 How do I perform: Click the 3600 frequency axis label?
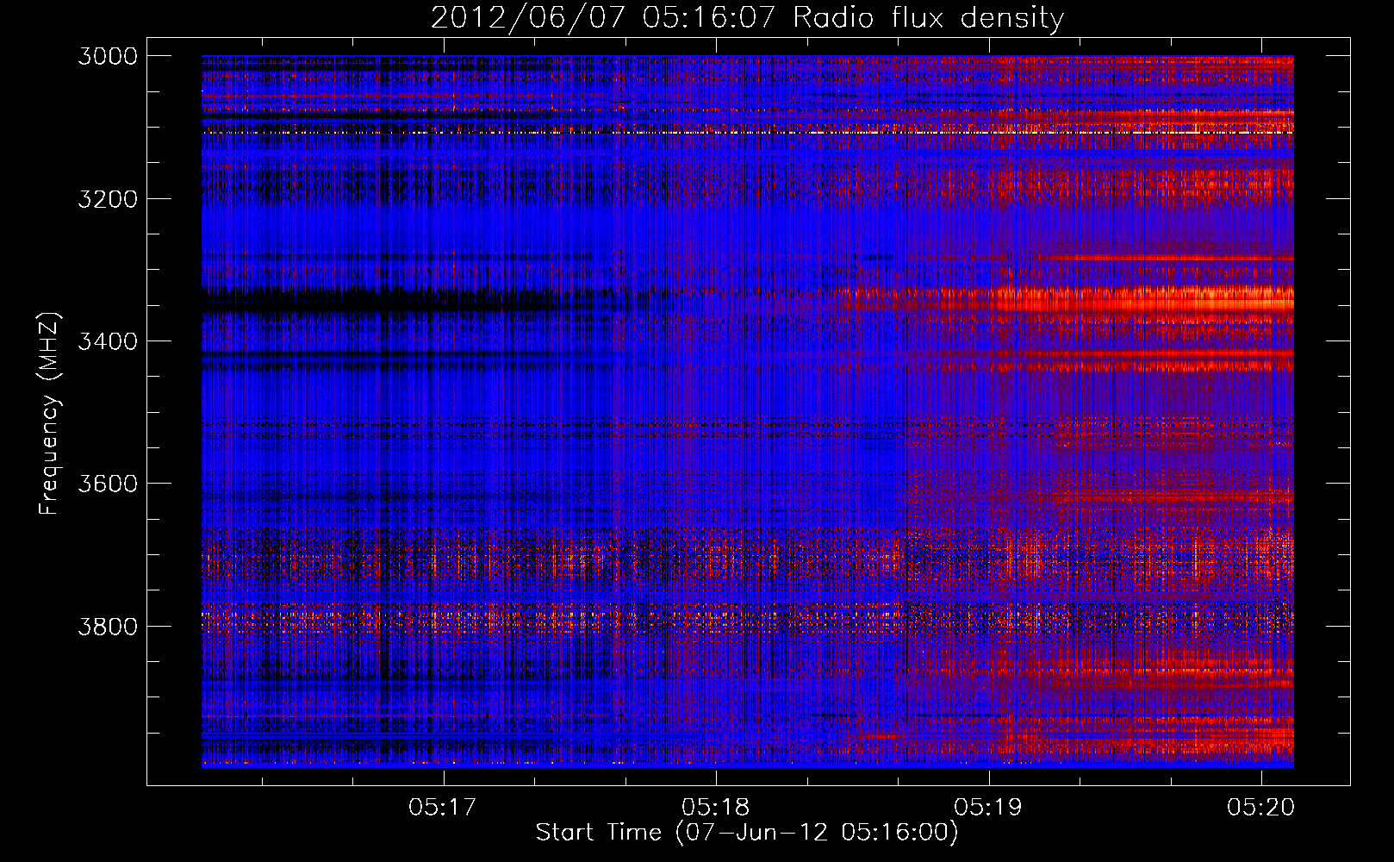point(108,484)
